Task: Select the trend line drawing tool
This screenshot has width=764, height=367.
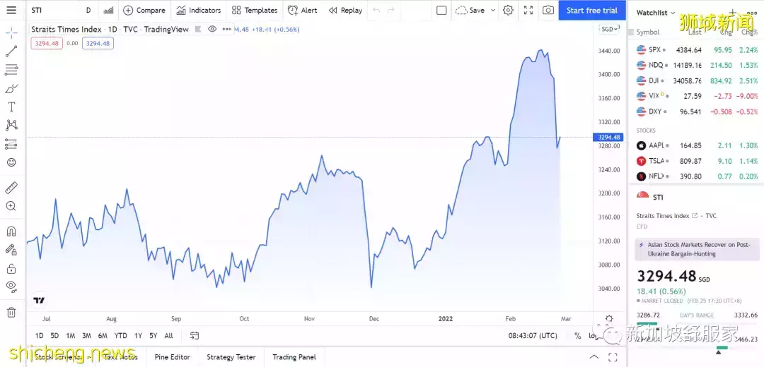Action: (11, 52)
